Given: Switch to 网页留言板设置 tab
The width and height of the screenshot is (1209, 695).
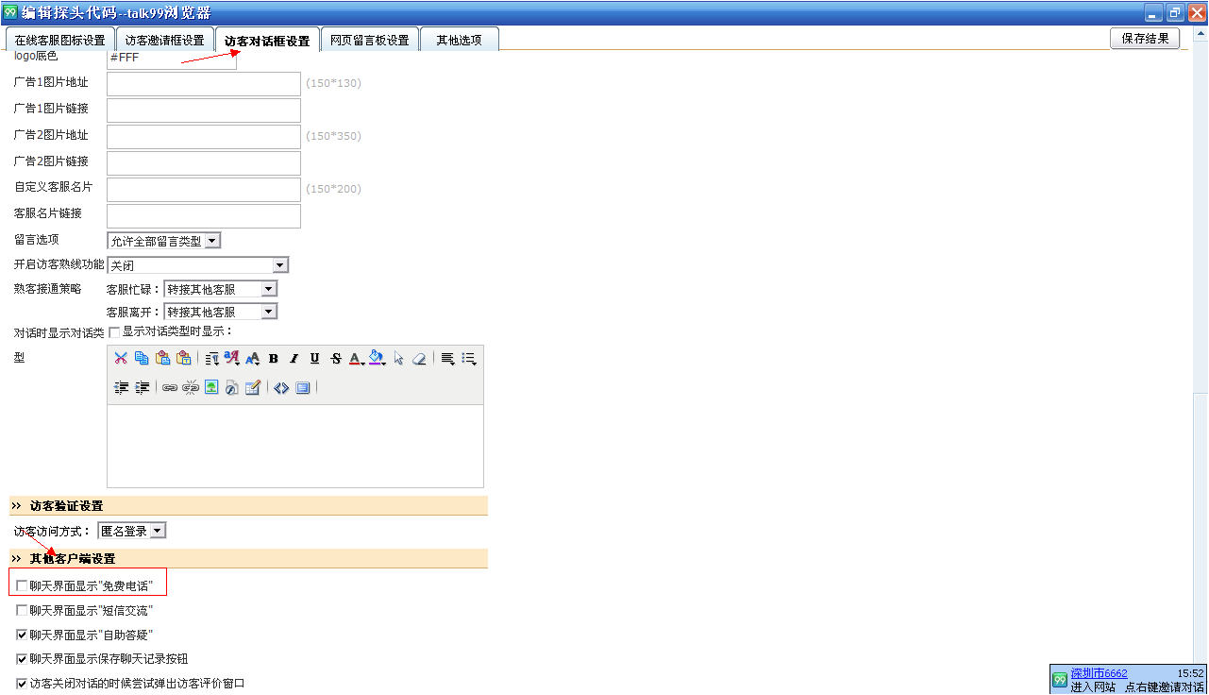Looking at the screenshot, I should [370, 41].
